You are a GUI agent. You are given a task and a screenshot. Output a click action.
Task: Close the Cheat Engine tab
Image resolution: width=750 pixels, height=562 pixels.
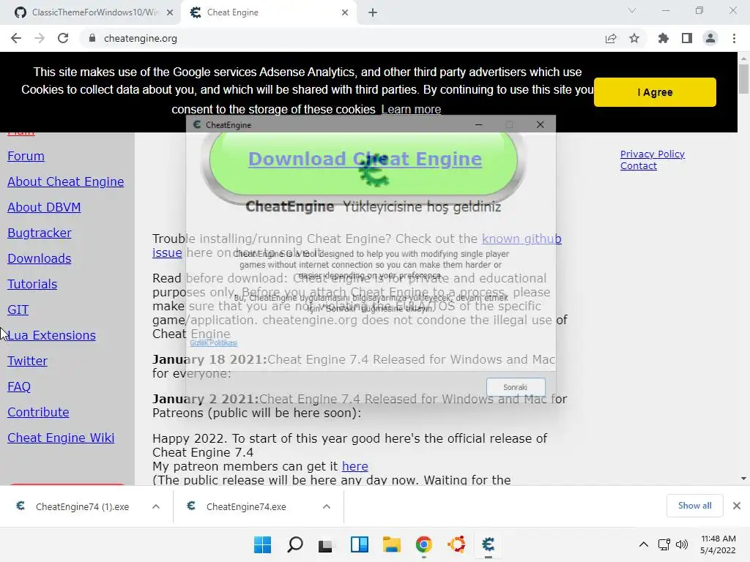345,12
